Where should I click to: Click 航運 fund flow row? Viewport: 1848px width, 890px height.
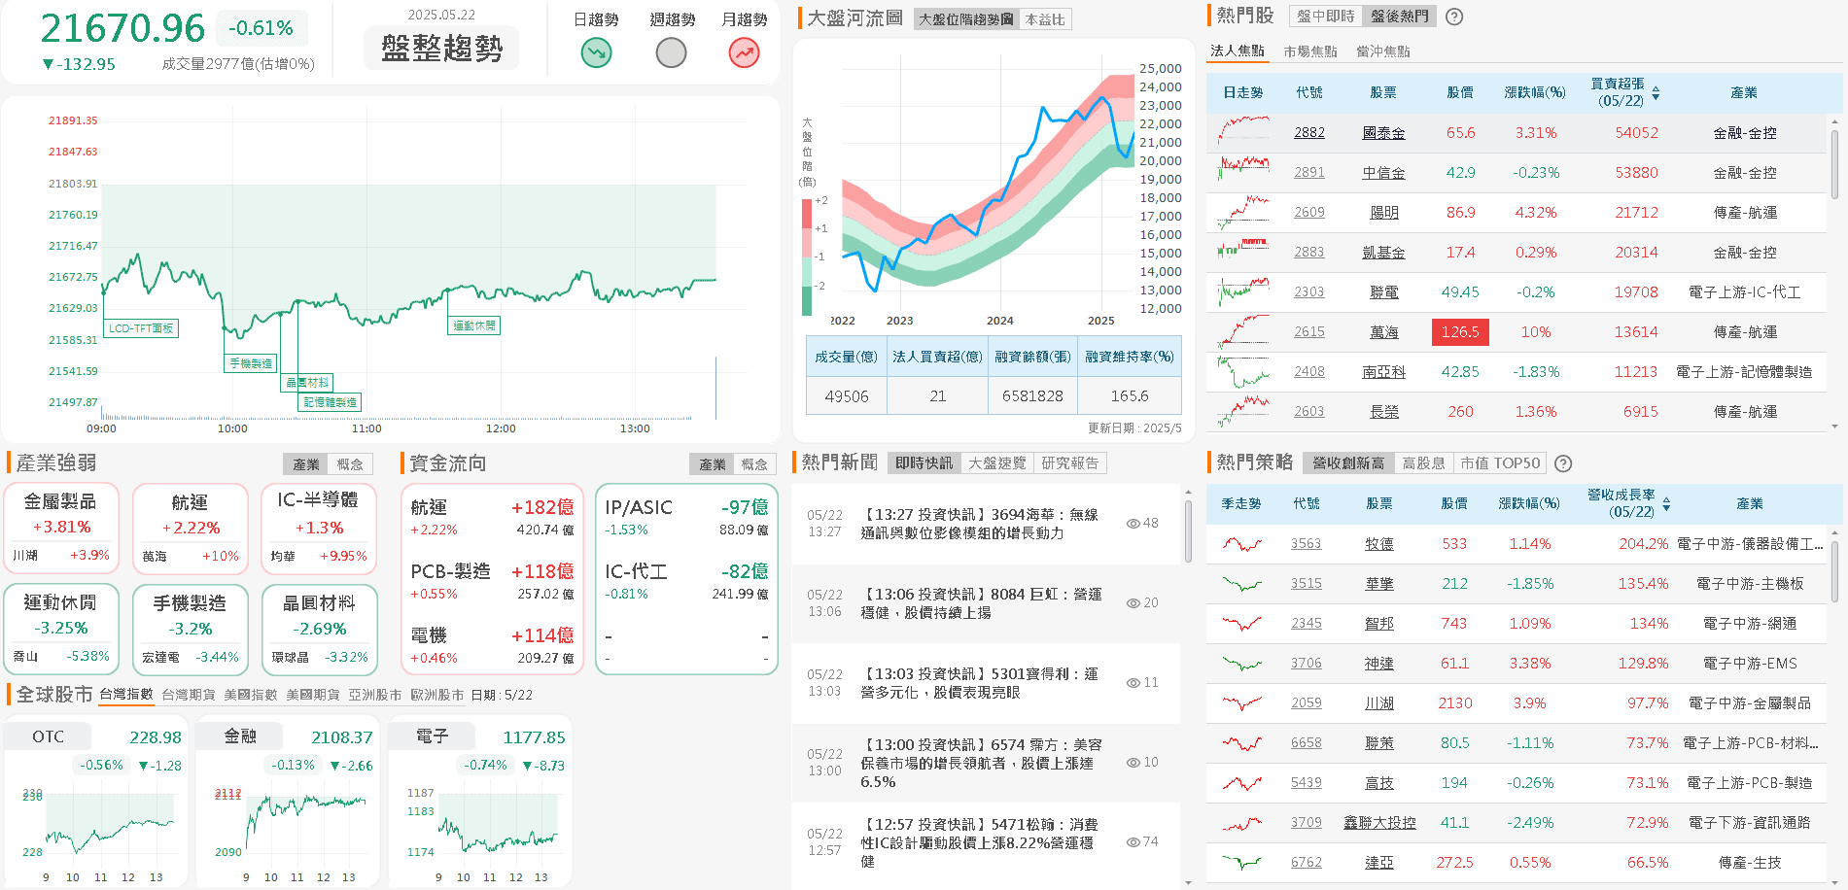pyautogui.click(x=492, y=518)
